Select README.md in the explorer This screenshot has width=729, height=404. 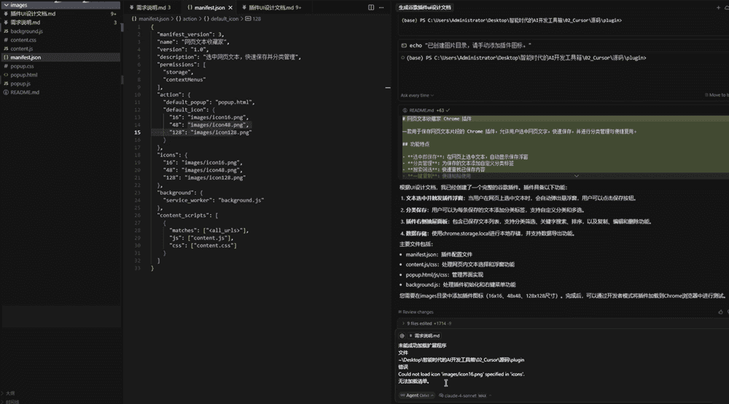click(25, 92)
